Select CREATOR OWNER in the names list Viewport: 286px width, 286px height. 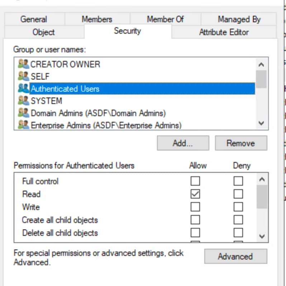coord(65,64)
